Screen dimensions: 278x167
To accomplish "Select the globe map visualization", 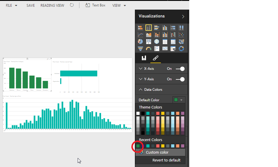I will (157, 42).
